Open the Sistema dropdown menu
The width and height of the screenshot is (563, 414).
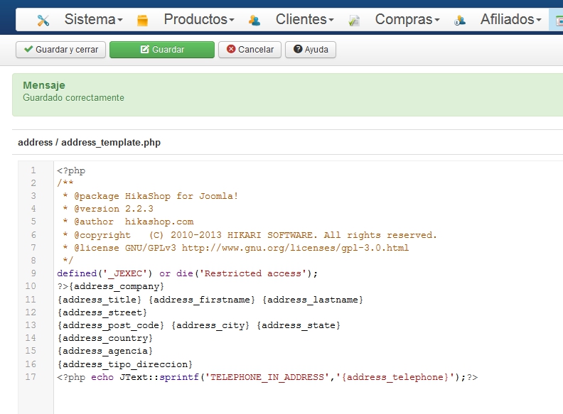[x=93, y=19]
